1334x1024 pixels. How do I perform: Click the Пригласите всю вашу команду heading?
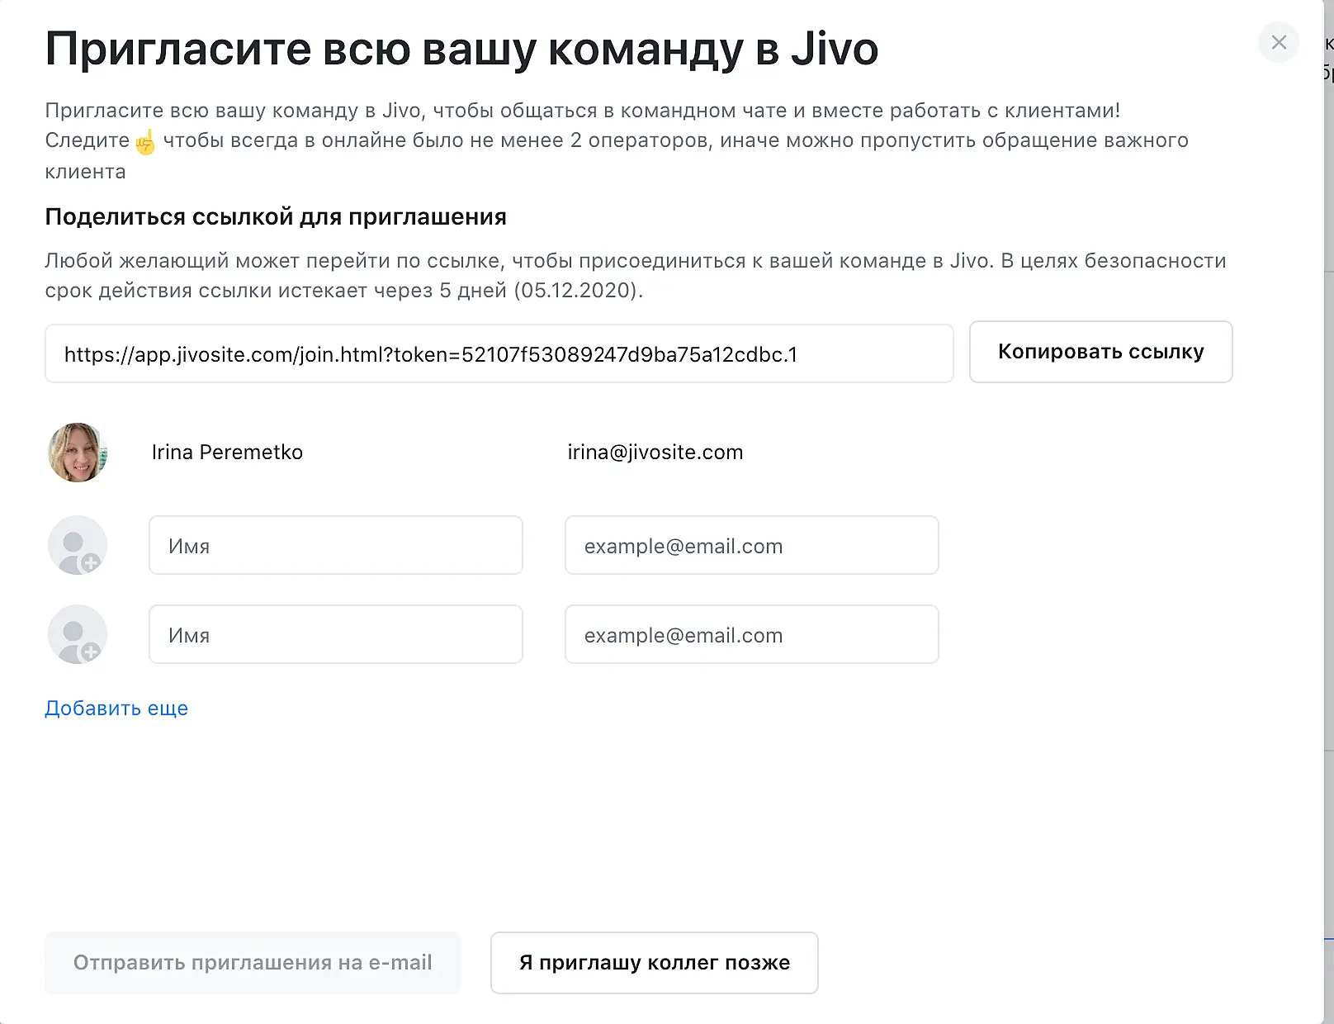point(461,49)
